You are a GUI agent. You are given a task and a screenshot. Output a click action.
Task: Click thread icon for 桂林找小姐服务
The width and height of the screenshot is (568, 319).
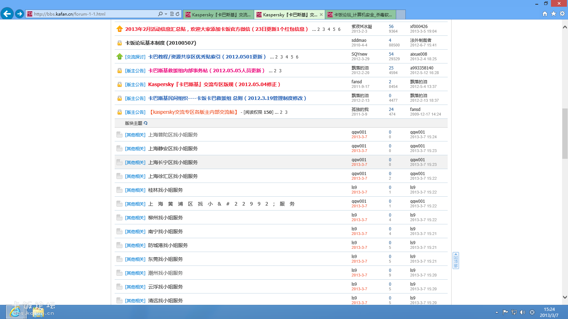[119, 190]
